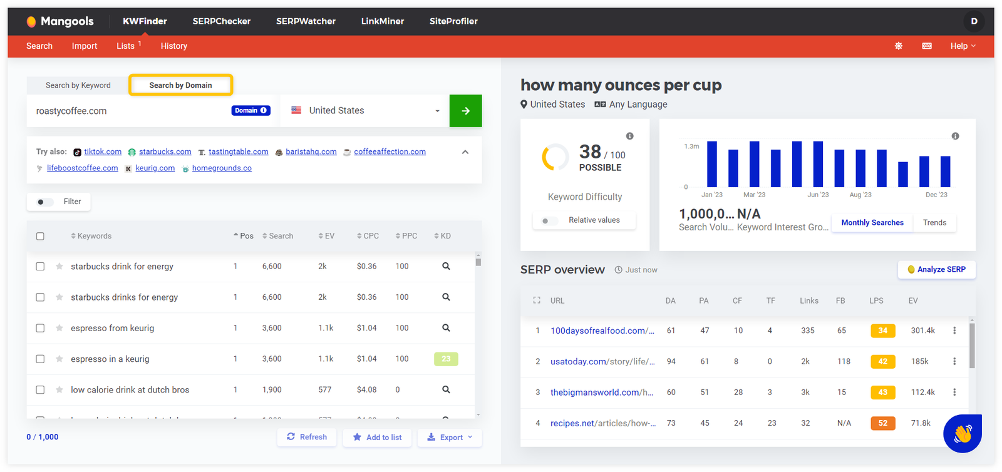The width and height of the screenshot is (1002, 472).
Task: Open the chat wave widget
Action: [x=963, y=433]
